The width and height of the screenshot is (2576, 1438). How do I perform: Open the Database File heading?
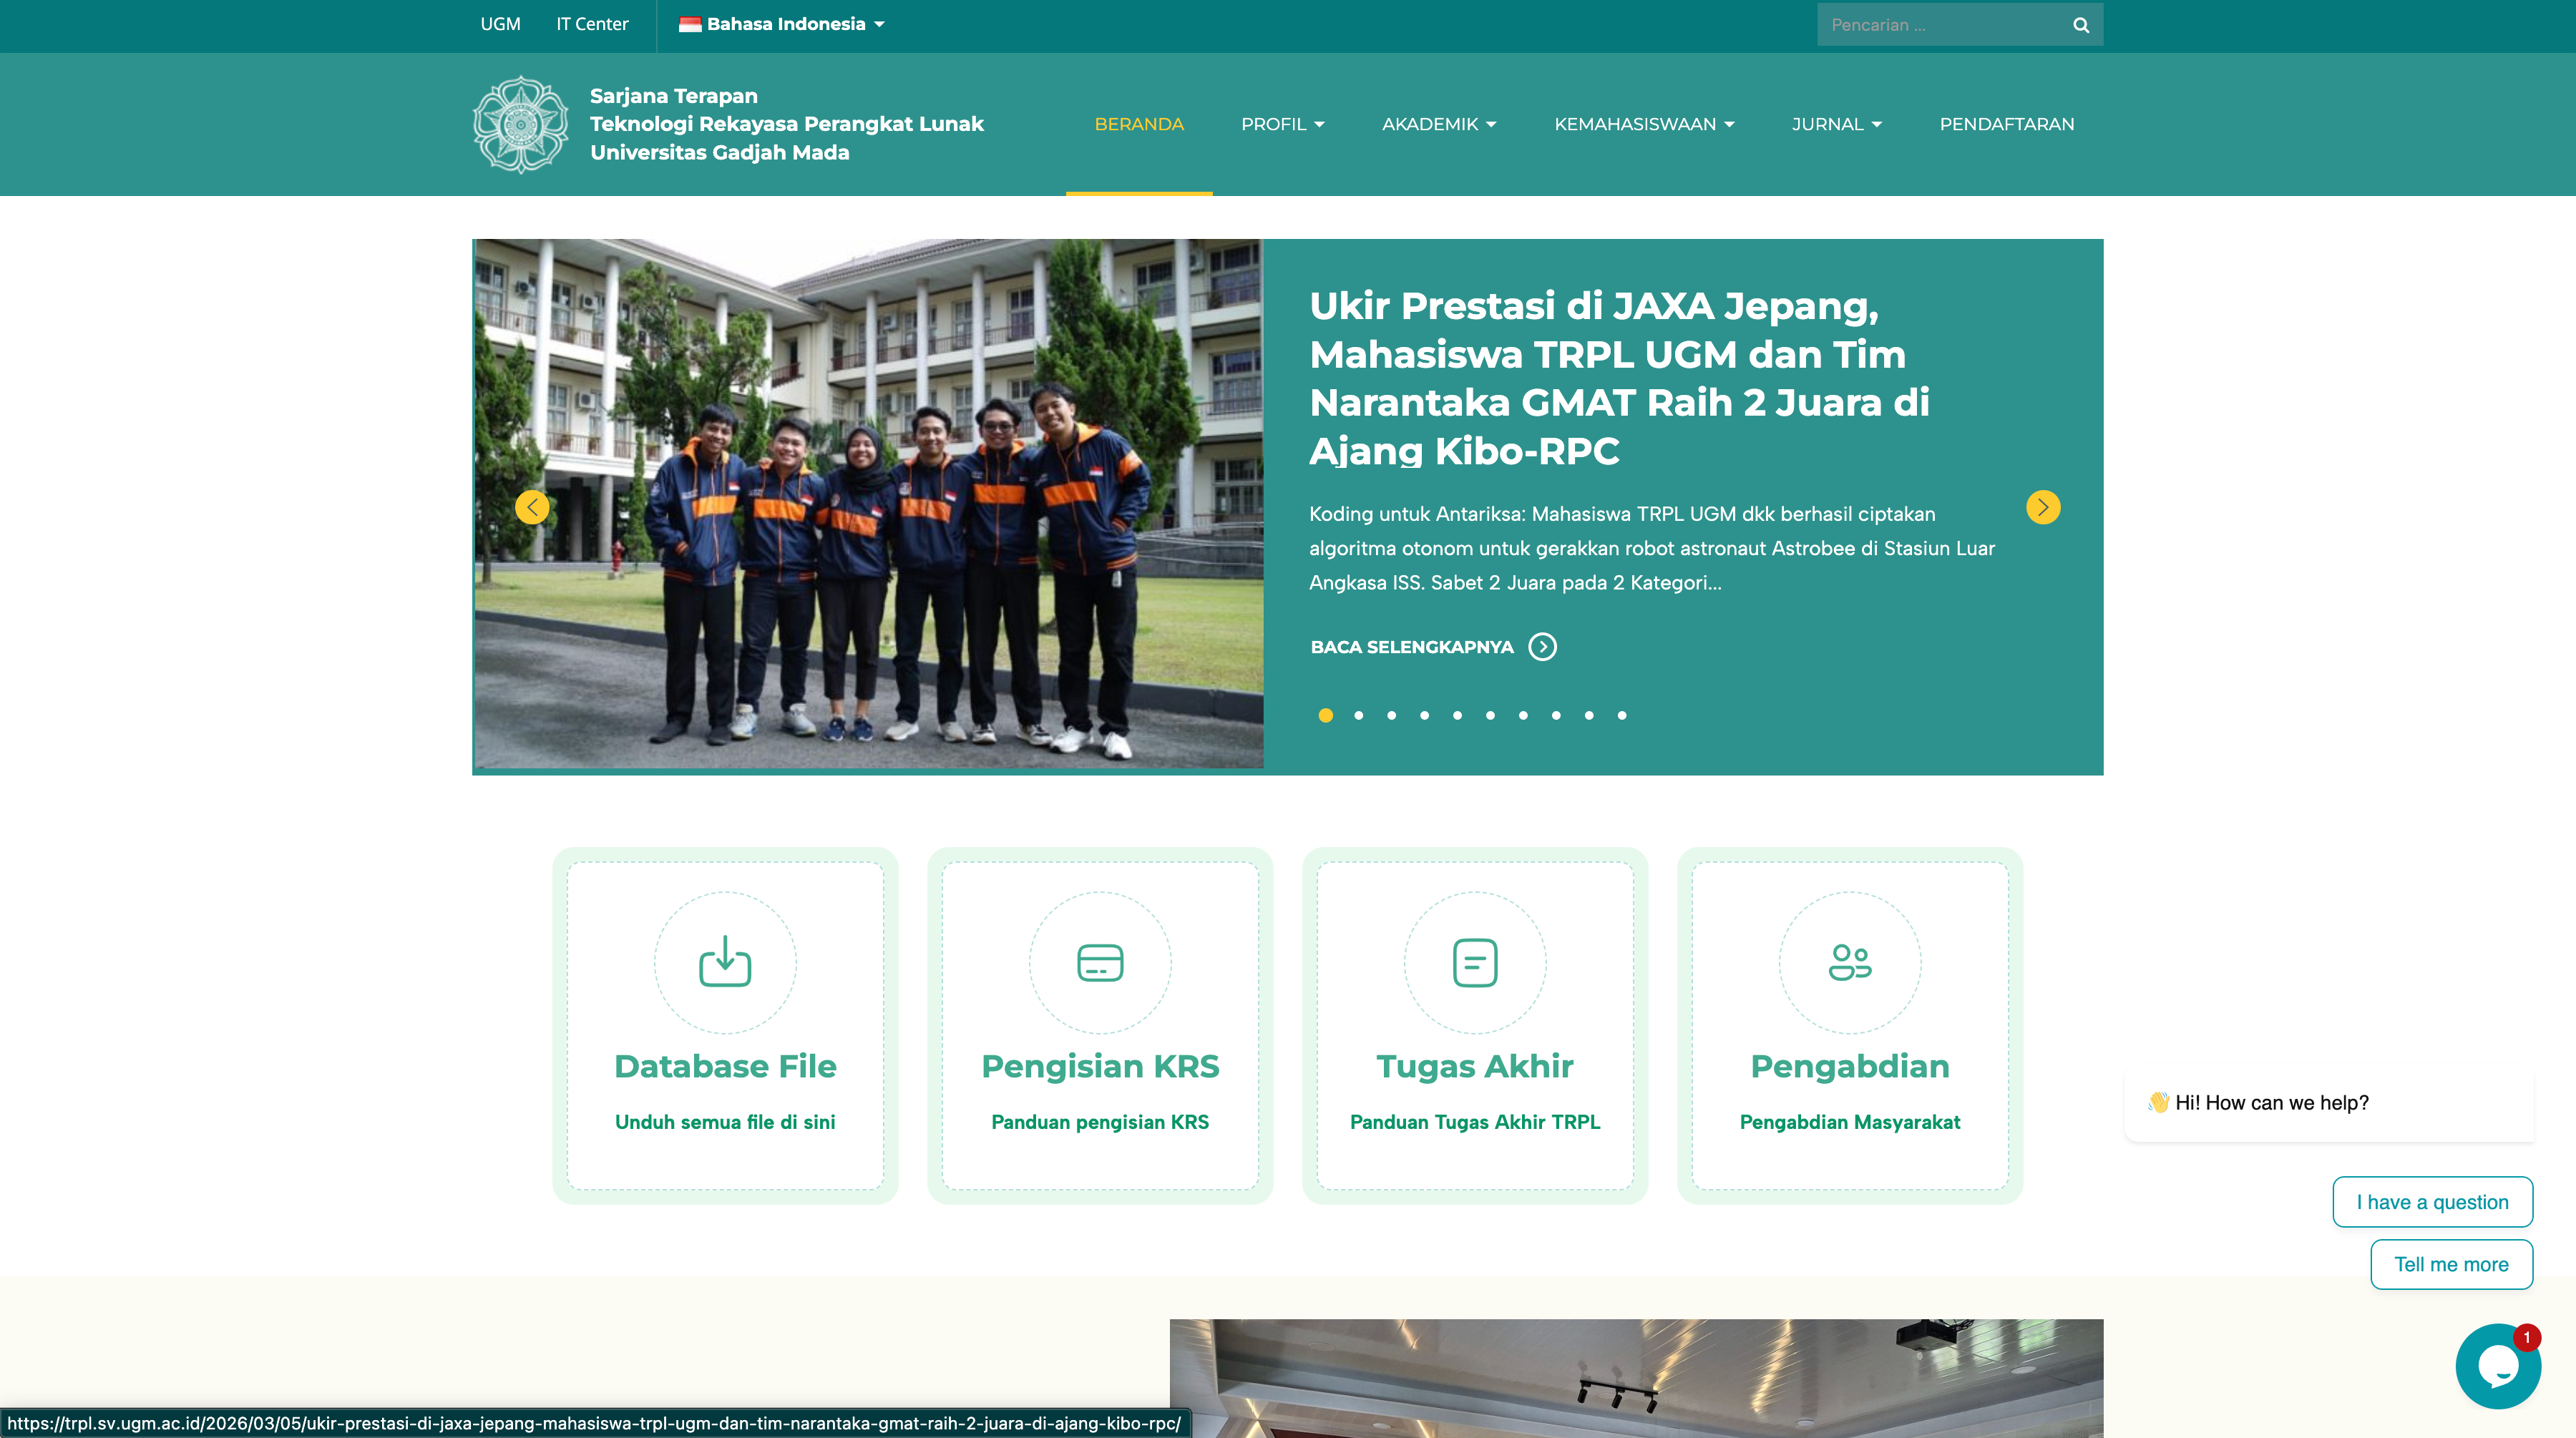[x=725, y=1066]
